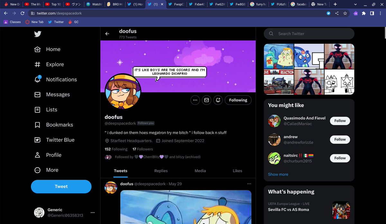Switch to Likes tab
Viewport: 386px width, 224px height.
237,171
